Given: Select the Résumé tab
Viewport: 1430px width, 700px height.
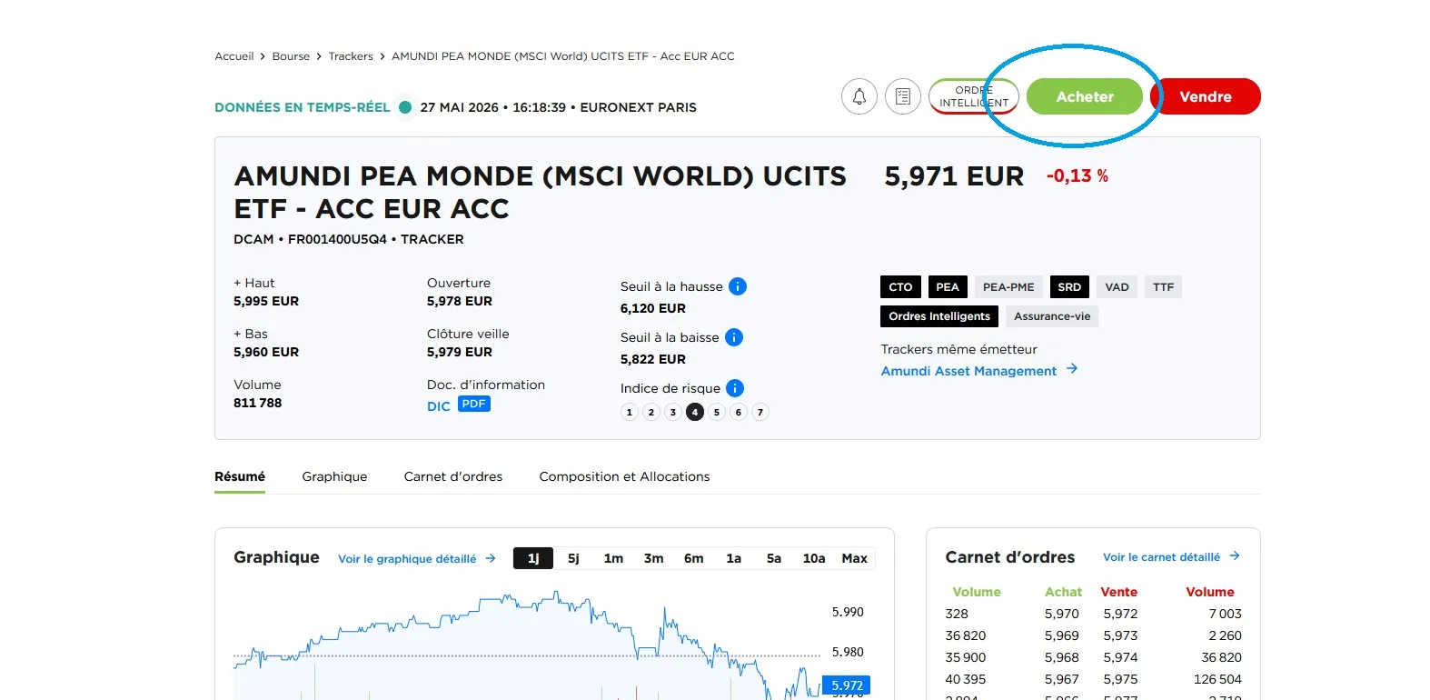Looking at the screenshot, I should [x=240, y=476].
